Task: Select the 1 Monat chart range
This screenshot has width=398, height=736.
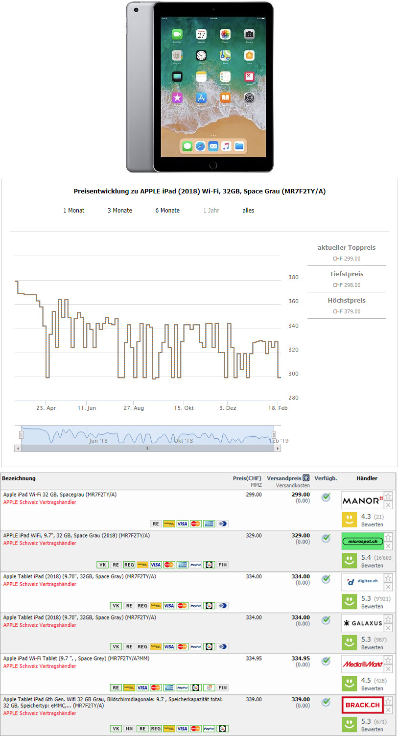Action: 73,211
